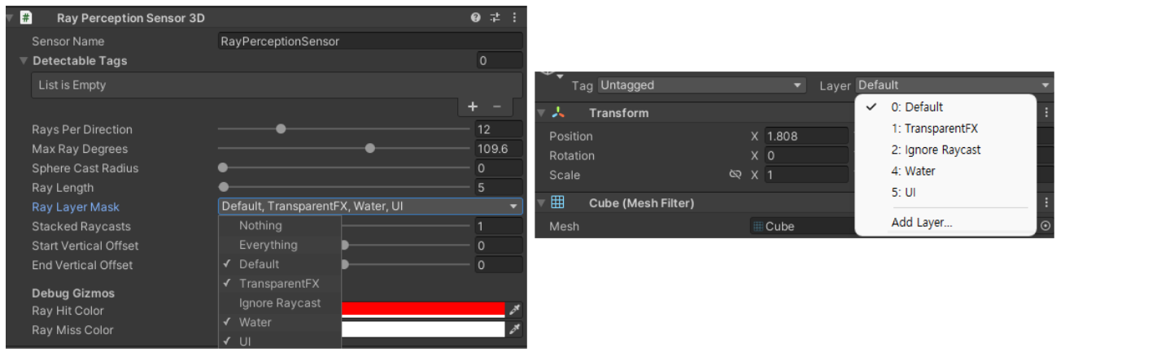This screenshot has height=361, width=1161.
Task: Enable Ignore Raycast in layer mask
Action: coord(280,303)
